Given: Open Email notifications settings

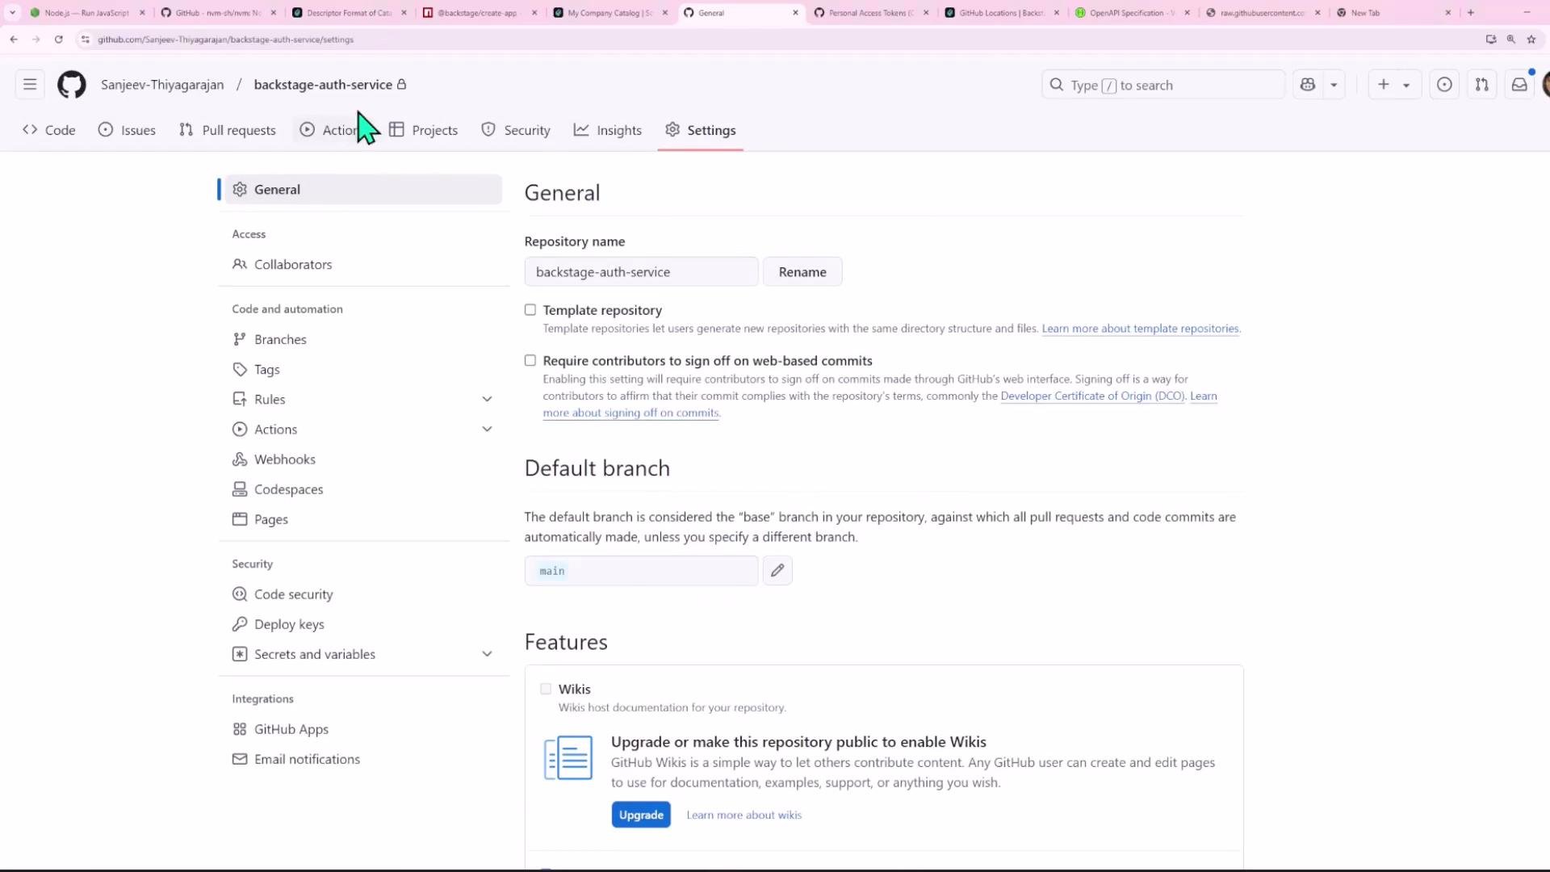Looking at the screenshot, I should [363, 759].
